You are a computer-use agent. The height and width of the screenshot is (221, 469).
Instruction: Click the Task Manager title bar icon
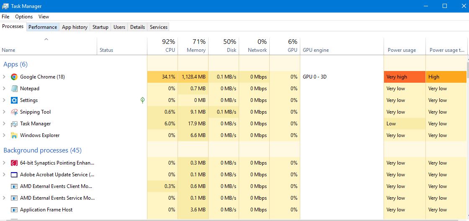(5, 6)
